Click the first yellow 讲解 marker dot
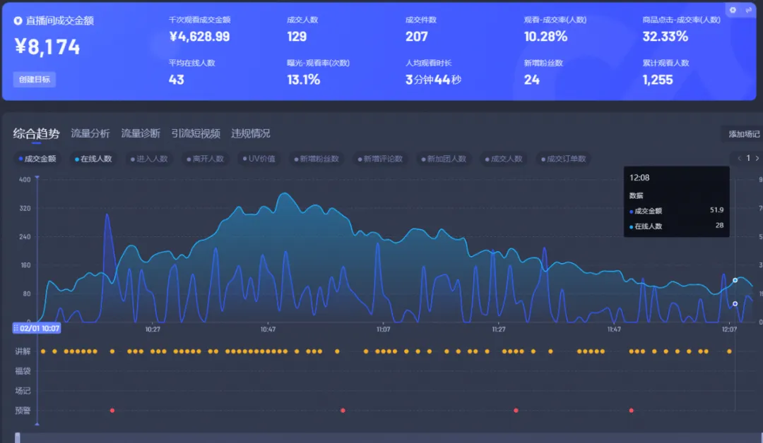The image size is (763, 443). pyautogui.click(x=43, y=351)
